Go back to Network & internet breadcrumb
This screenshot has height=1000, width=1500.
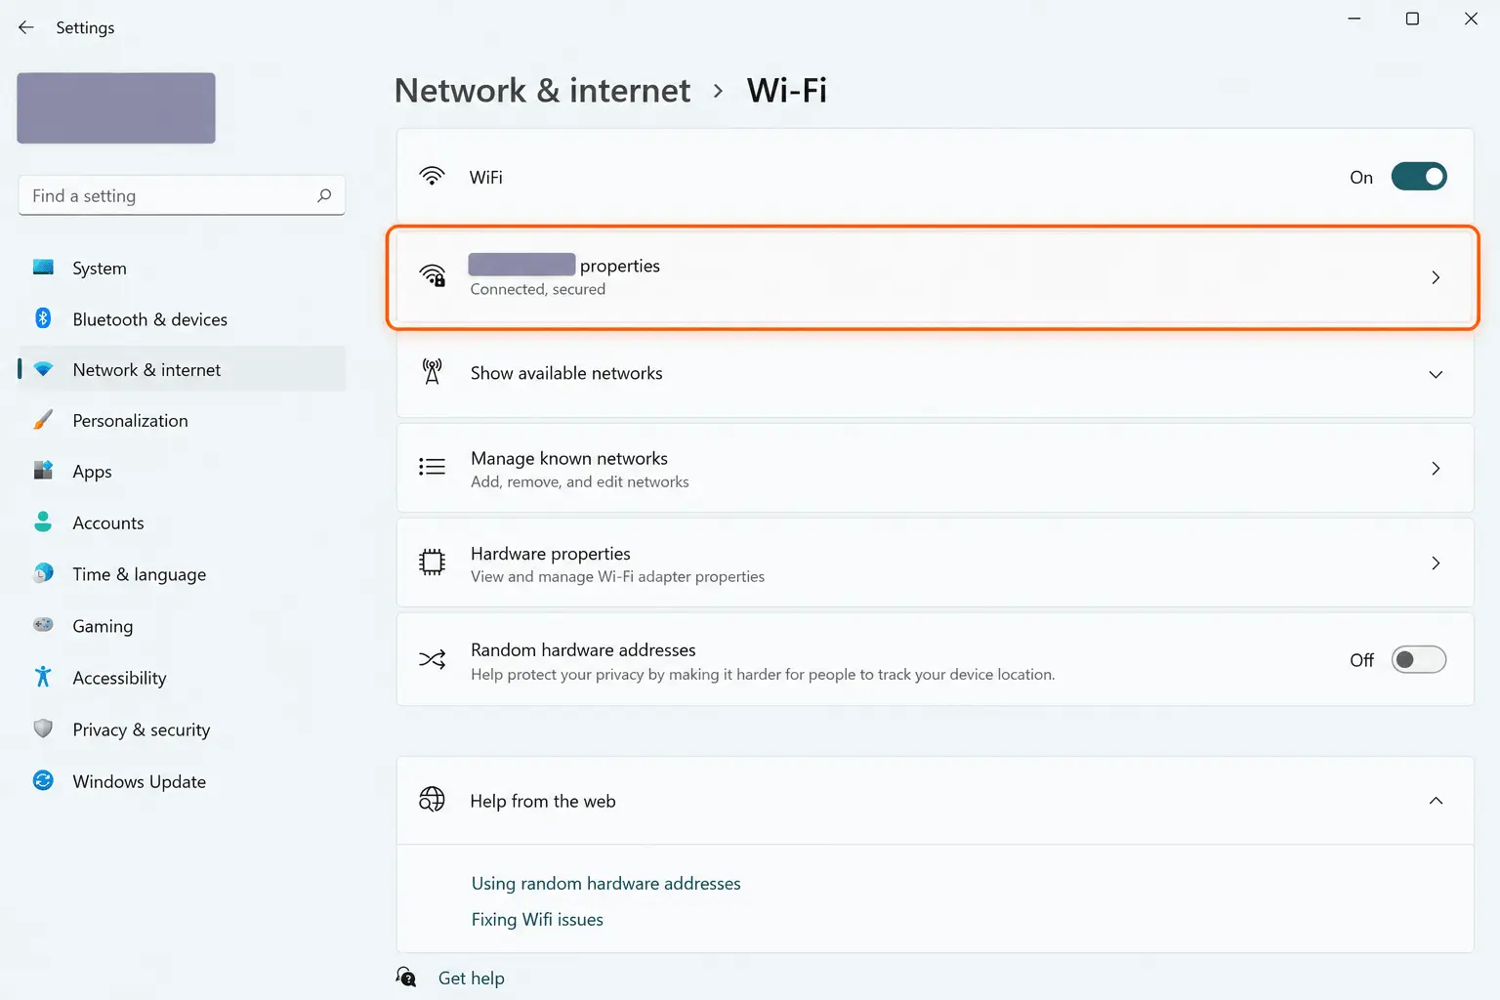[542, 90]
